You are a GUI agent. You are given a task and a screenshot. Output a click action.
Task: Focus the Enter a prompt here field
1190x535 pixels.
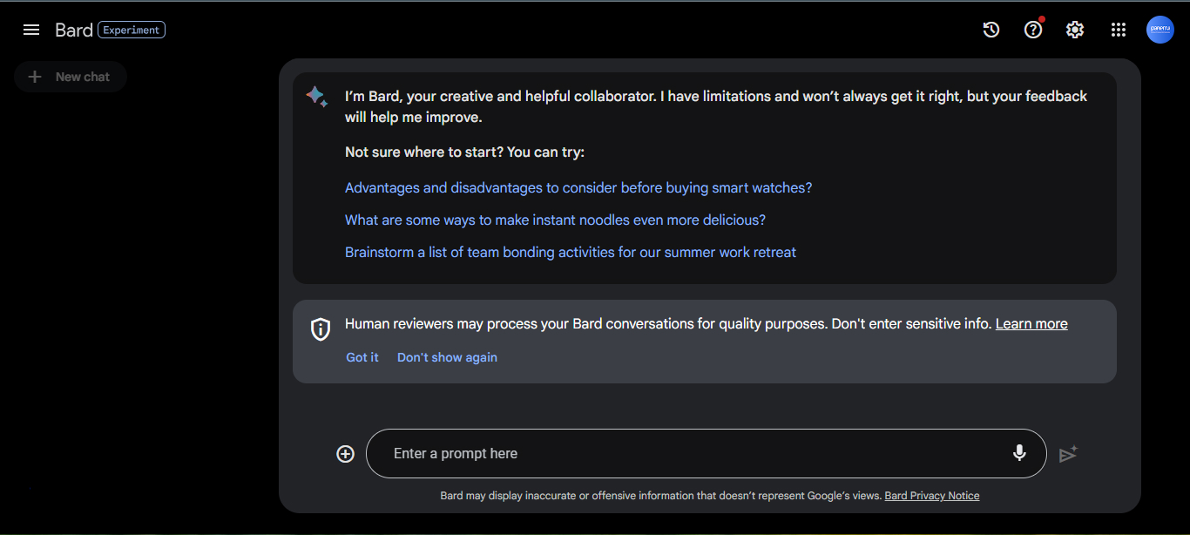706,453
